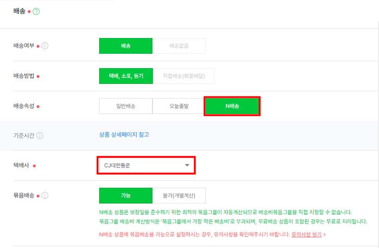
Task: Click the green help icon beside 배송 heading
Action: tap(36, 12)
